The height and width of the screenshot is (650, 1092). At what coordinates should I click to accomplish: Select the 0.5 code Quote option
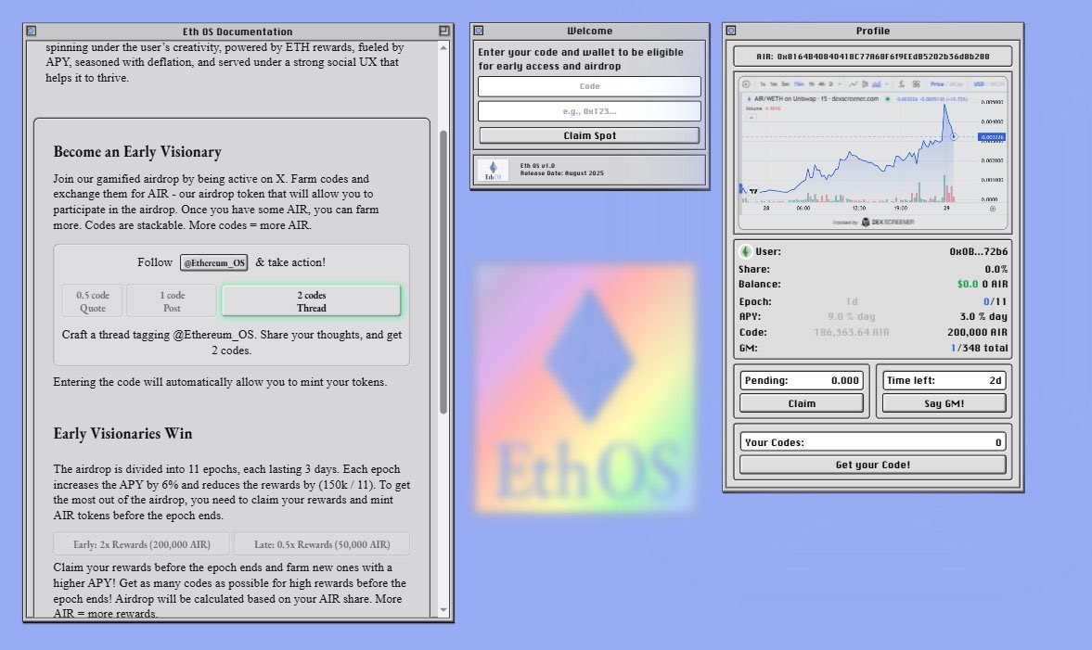[x=92, y=300]
